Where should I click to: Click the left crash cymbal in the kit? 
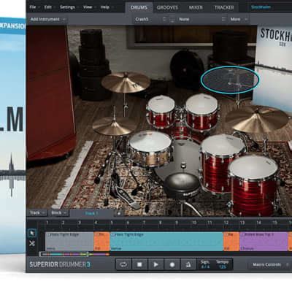[126, 82]
